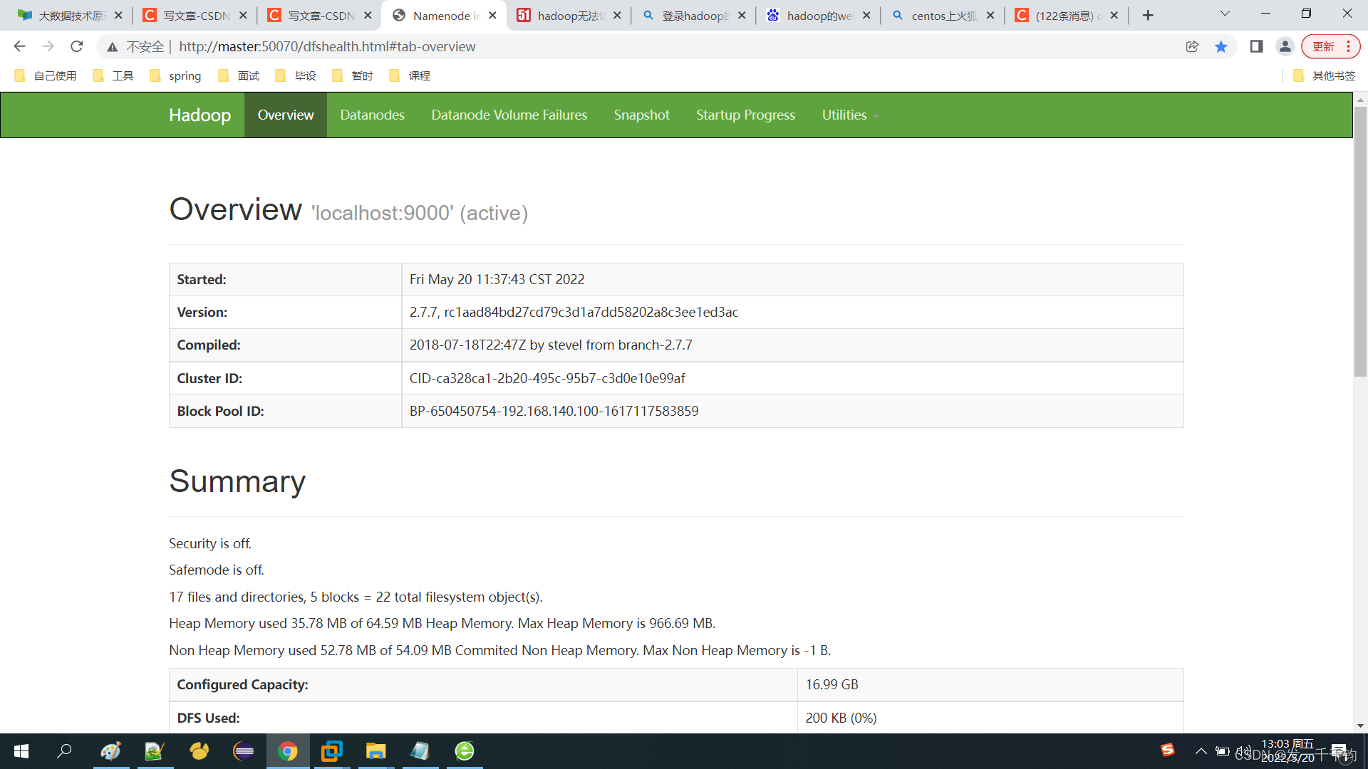
Task: Open the Chrome tab search chevron
Action: tap(1225, 14)
